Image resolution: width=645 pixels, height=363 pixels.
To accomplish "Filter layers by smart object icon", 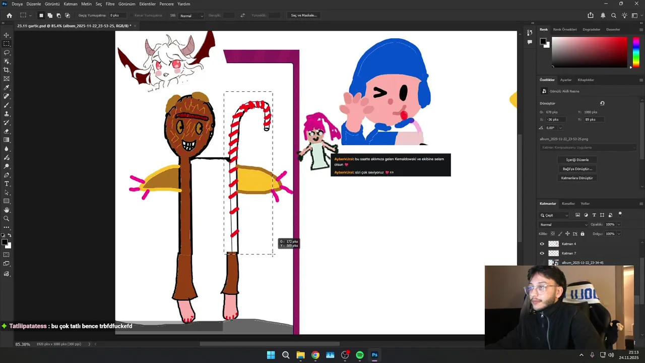I will (610, 215).
